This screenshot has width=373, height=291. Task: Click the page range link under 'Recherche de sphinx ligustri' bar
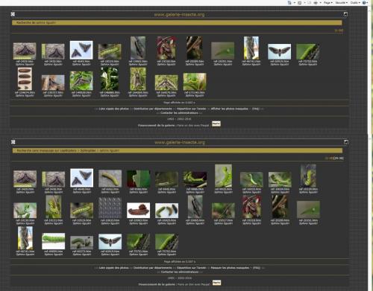[339, 31]
